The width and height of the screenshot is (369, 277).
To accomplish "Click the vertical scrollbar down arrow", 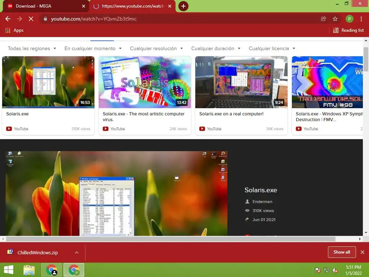I will [366, 233].
